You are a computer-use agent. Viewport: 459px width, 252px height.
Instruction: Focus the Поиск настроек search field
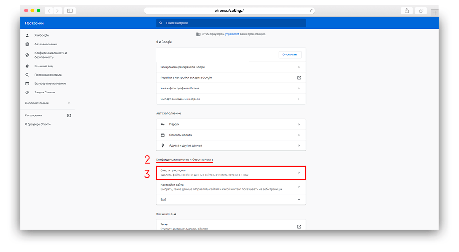pos(231,23)
